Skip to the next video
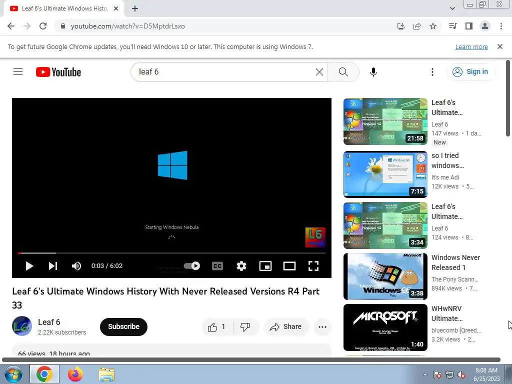This screenshot has width=512, height=384. point(53,266)
